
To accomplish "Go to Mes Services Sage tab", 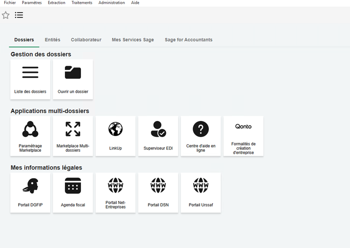I will click(x=133, y=40).
